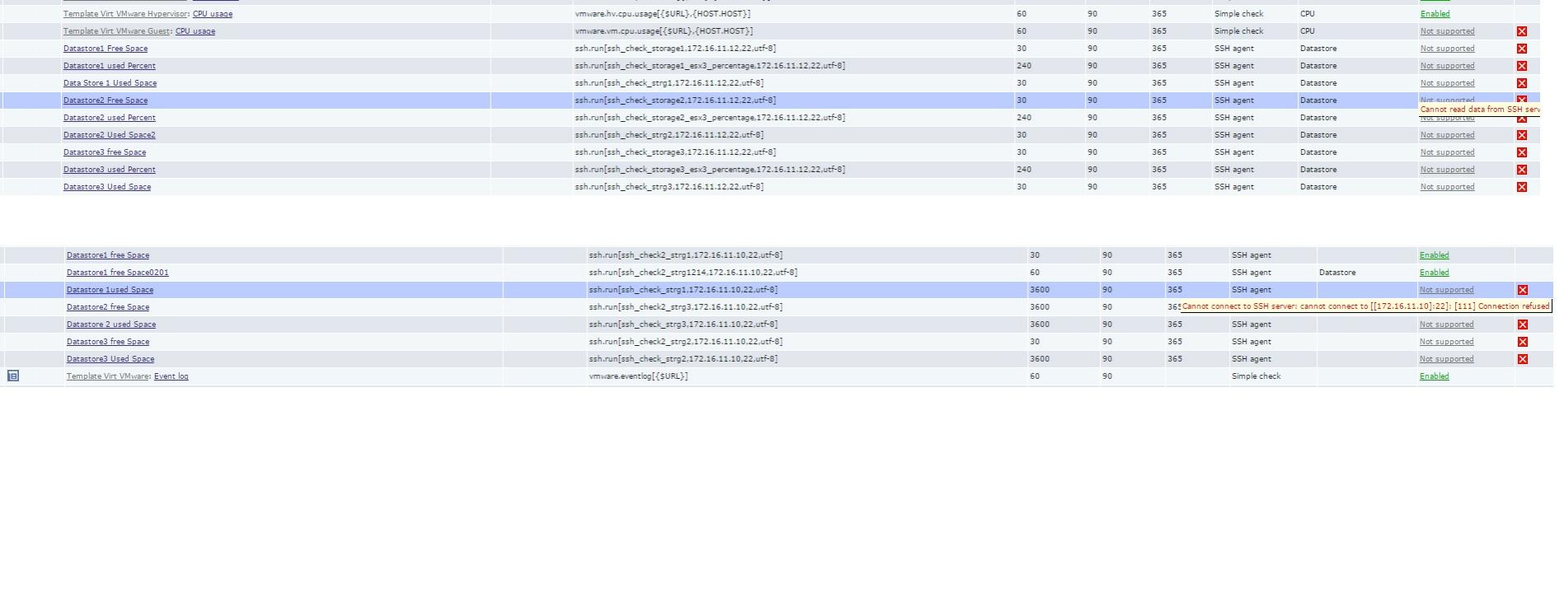This screenshot has height=593, width=1564.
Task: Open Datastore3 free Space item keyed ssh_check2_strg2
Action: tap(108, 342)
